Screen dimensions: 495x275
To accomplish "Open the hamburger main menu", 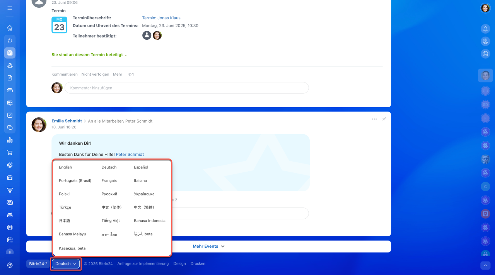I will tap(10, 8).
